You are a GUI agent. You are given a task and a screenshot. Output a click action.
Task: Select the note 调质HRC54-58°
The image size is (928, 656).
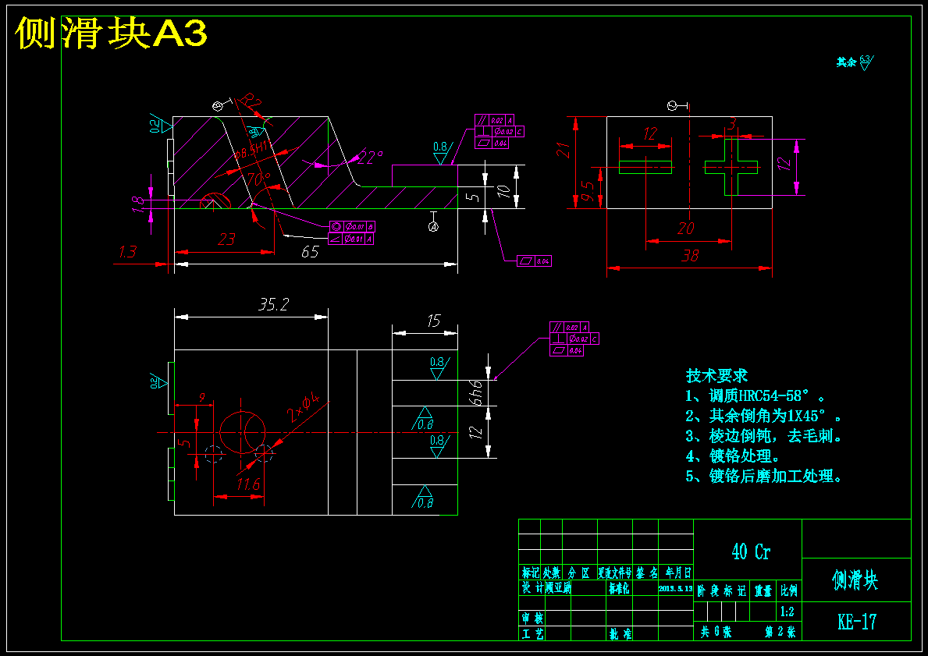point(756,395)
